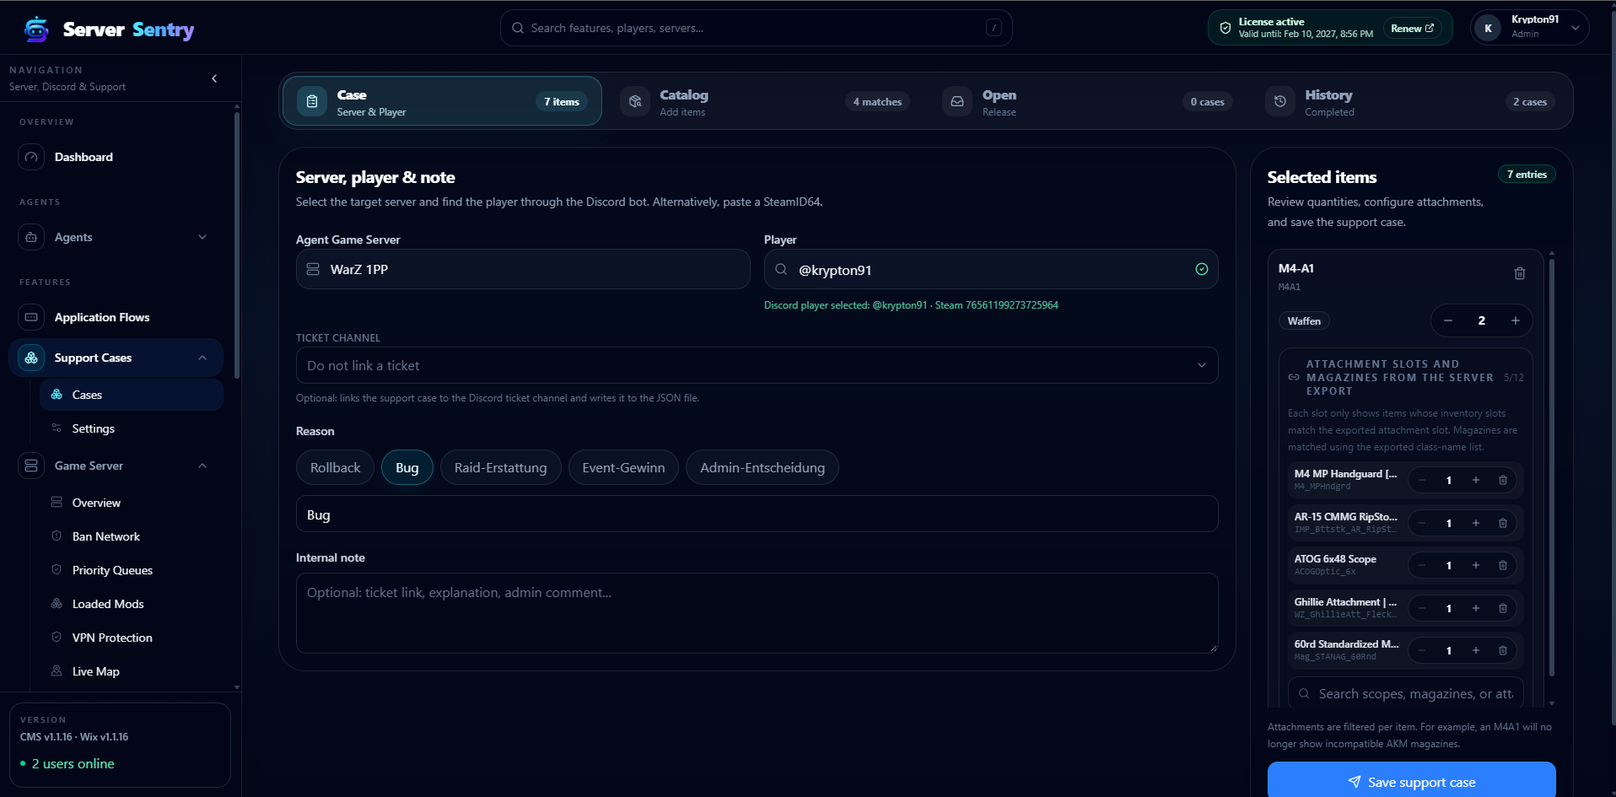This screenshot has width=1616, height=797.
Task: Click the Selected items panel scrollbar
Action: tap(1552, 468)
